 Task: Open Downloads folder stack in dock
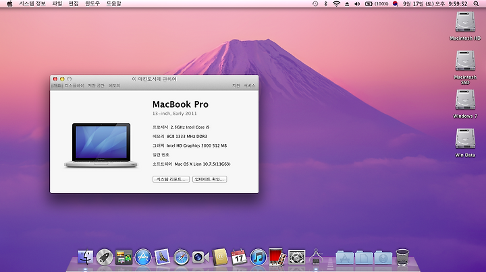click(x=383, y=257)
